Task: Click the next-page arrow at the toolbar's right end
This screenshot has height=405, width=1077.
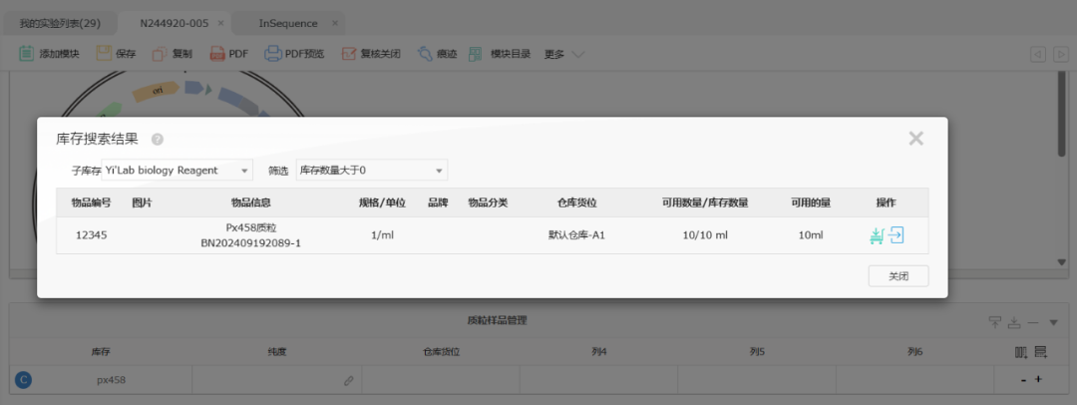Action: [x=1060, y=54]
